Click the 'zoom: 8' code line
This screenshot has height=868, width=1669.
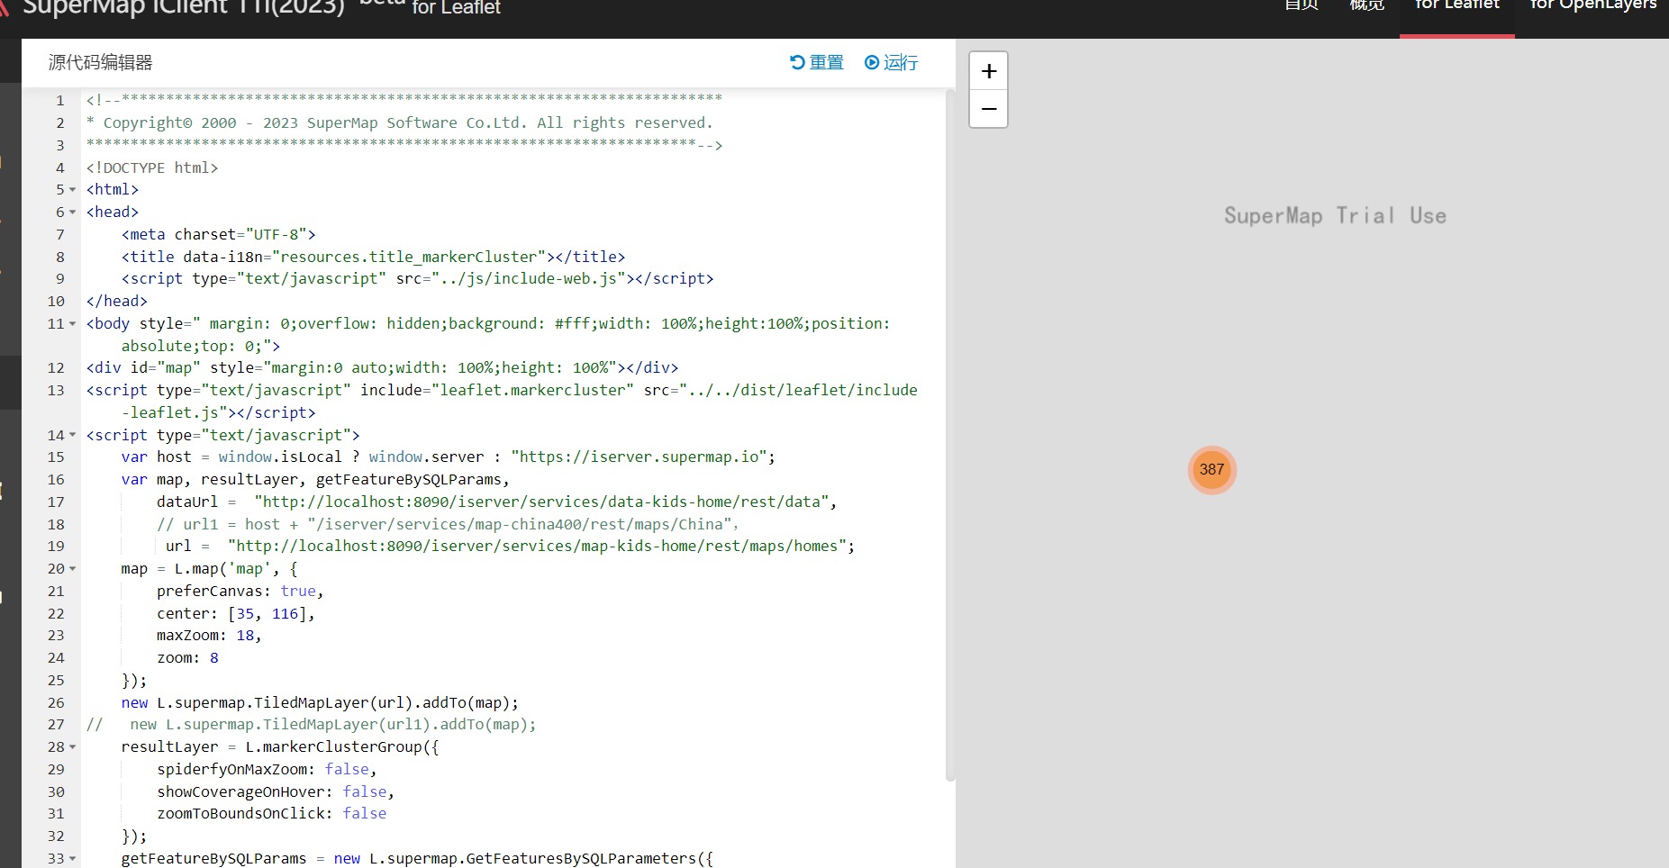(x=187, y=657)
